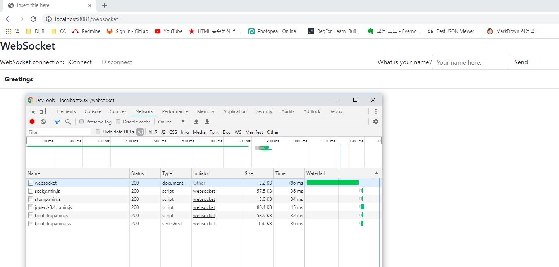Image resolution: width=559 pixels, height=267 pixels.
Task: Open initiator link for bootstrap.min.css
Action: click(x=204, y=224)
